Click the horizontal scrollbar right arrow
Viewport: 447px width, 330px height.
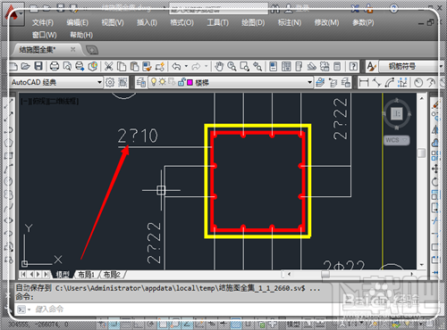click(x=412, y=274)
